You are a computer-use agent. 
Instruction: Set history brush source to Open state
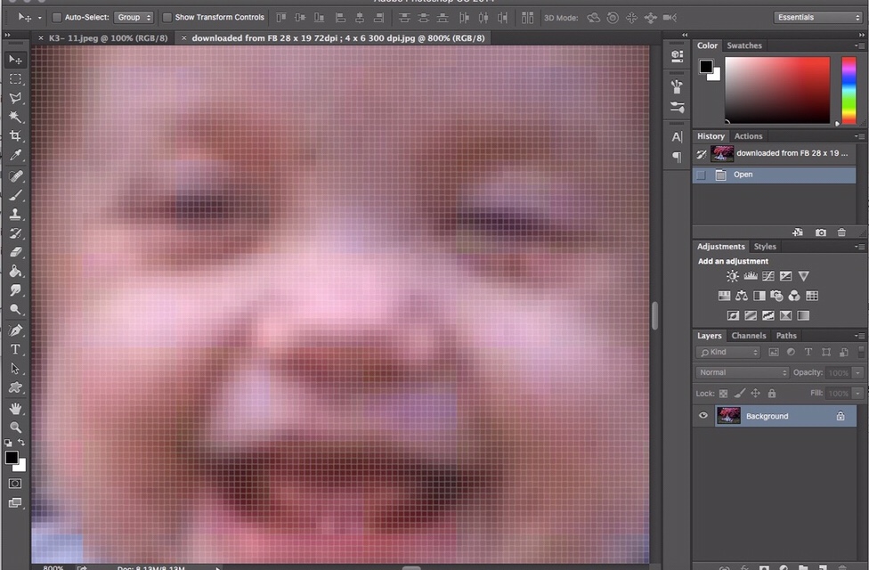pyautogui.click(x=702, y=175)
